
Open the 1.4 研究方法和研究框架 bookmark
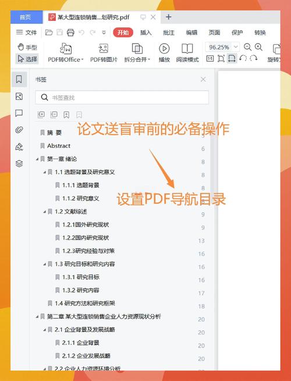(85, 304)
